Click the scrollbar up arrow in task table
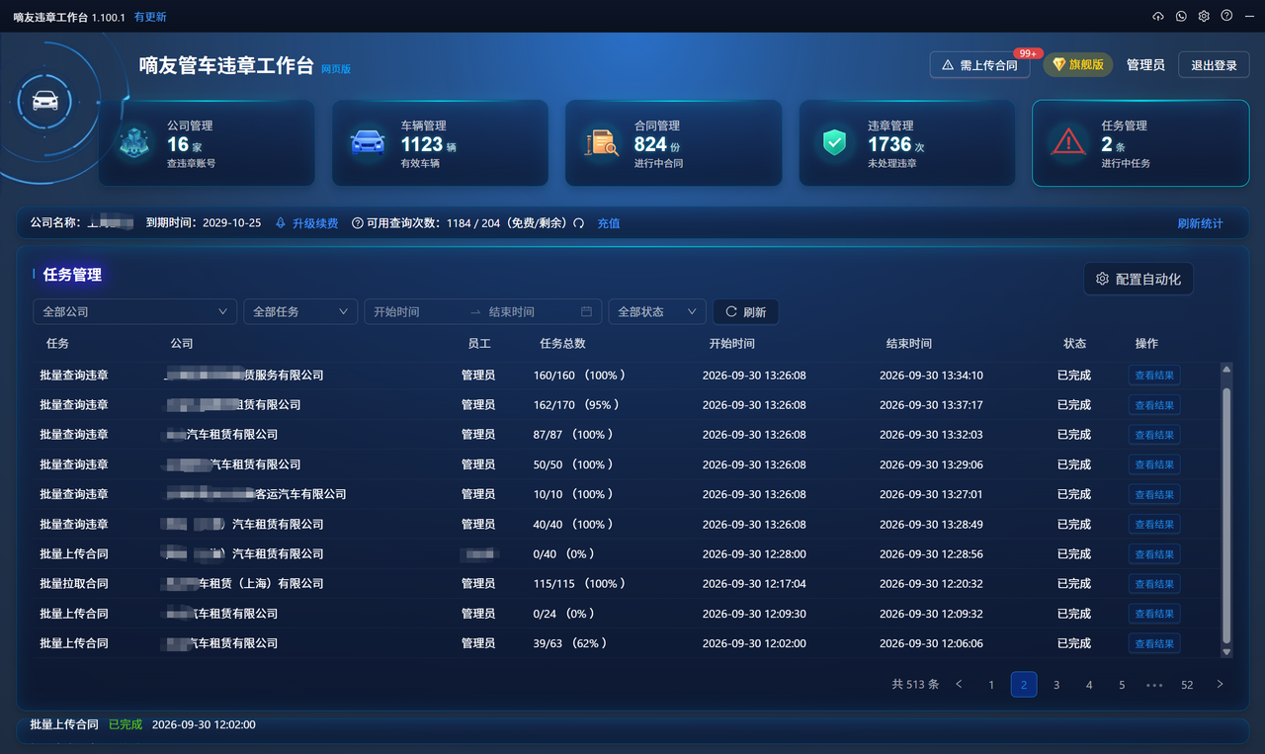 click(x=1226, y=370)
